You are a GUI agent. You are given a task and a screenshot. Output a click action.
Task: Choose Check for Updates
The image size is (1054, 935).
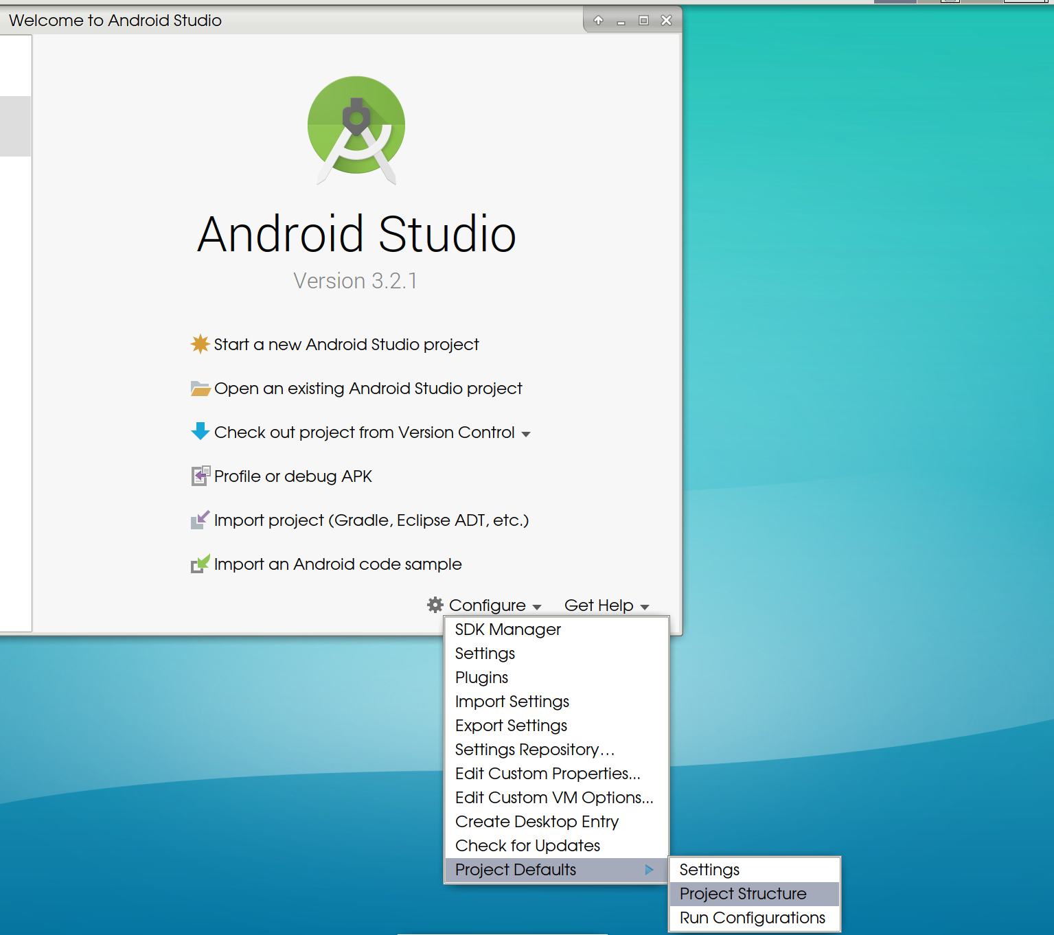point(527,845)
